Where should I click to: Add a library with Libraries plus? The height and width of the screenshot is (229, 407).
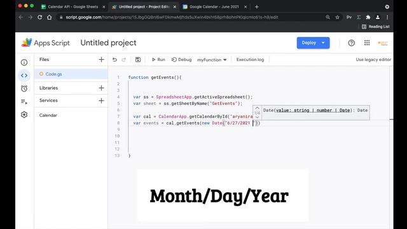(x=101, y=88)
